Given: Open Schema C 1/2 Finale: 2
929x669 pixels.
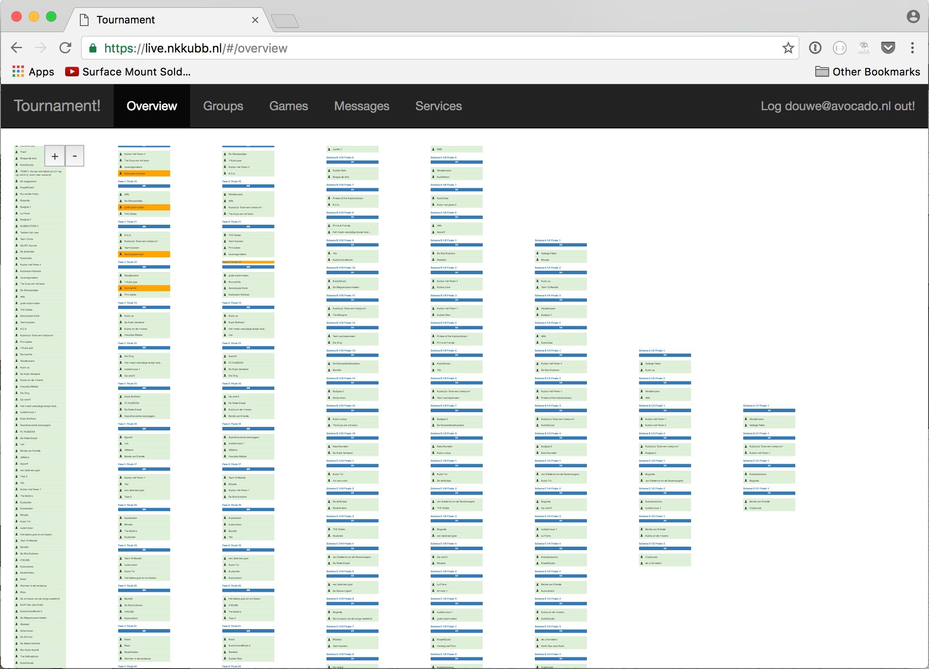Looking at the screenshot, I should 652,489.
